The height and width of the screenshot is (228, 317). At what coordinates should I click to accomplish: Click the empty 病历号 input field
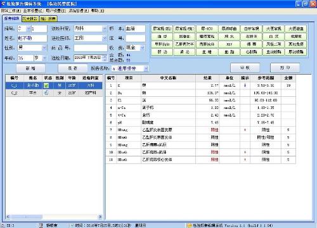[x=91, y=48]
